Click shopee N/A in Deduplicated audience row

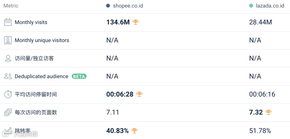click(112, 76)
